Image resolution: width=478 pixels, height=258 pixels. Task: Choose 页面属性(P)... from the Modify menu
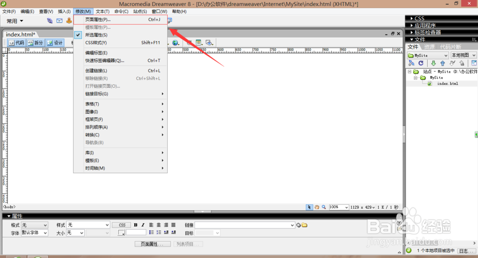(x=120, y=20)
